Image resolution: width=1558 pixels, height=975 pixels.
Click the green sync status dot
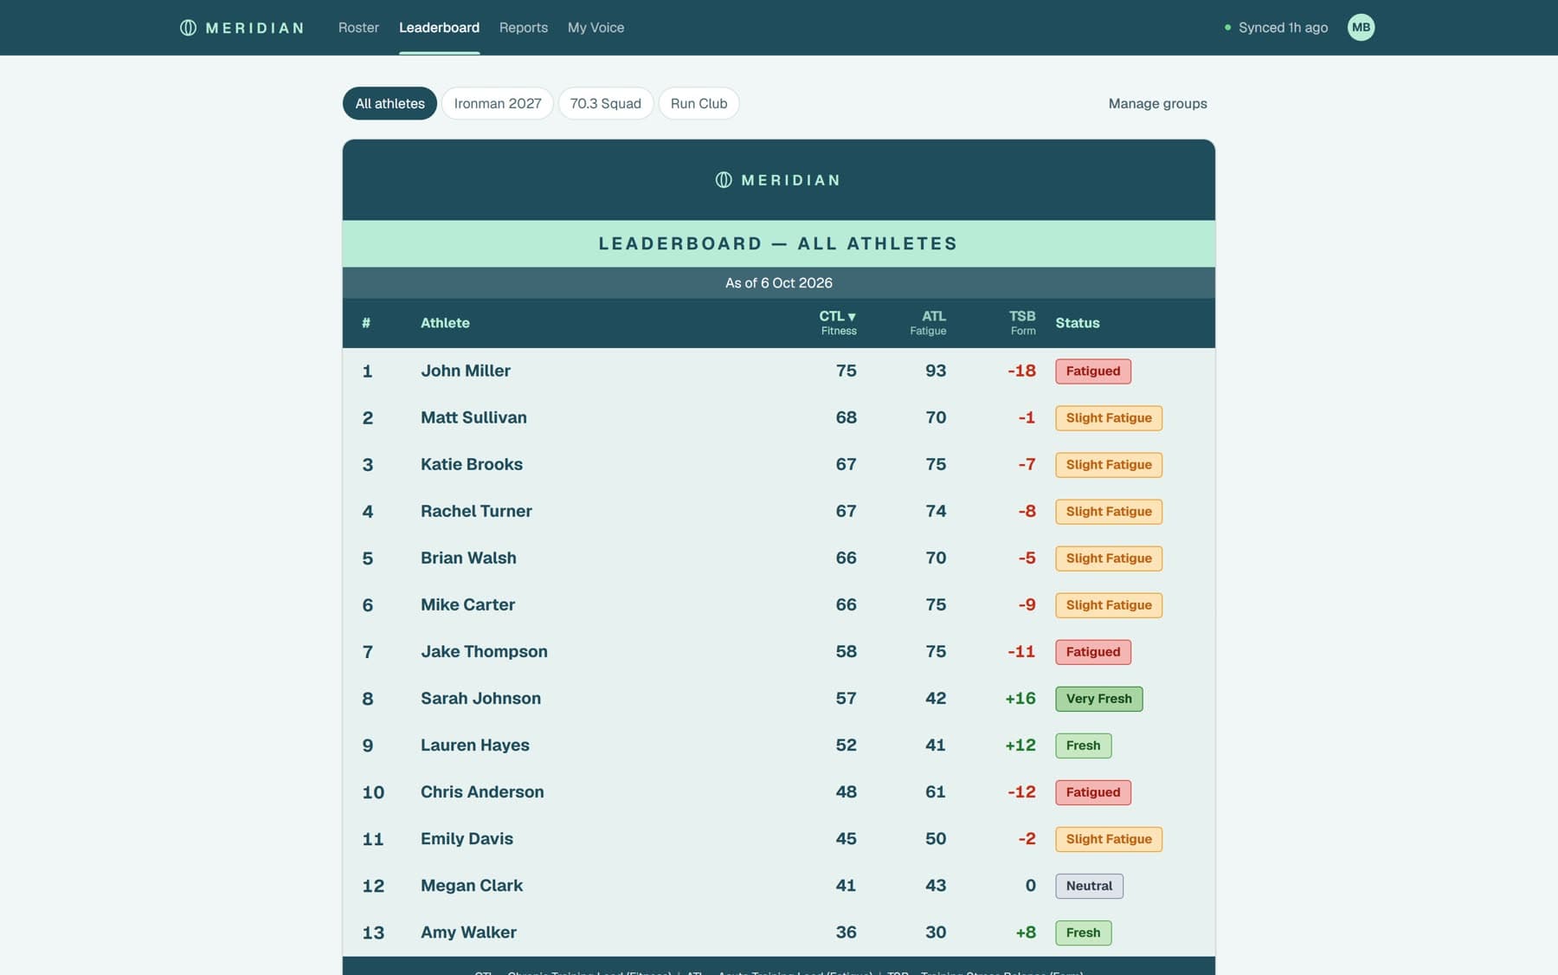click(1227, 28)
